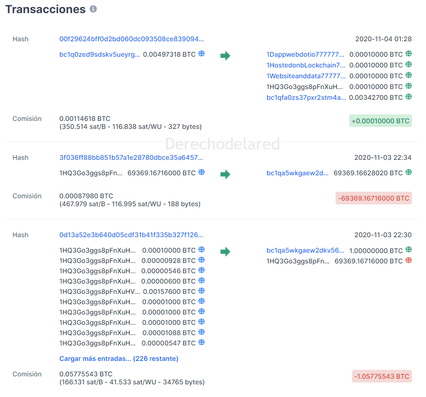Click the red -1.05775543 BTC badge
The width and height of the screenshot is (426, 397).
pyautogui.click(x=382, y=376)
